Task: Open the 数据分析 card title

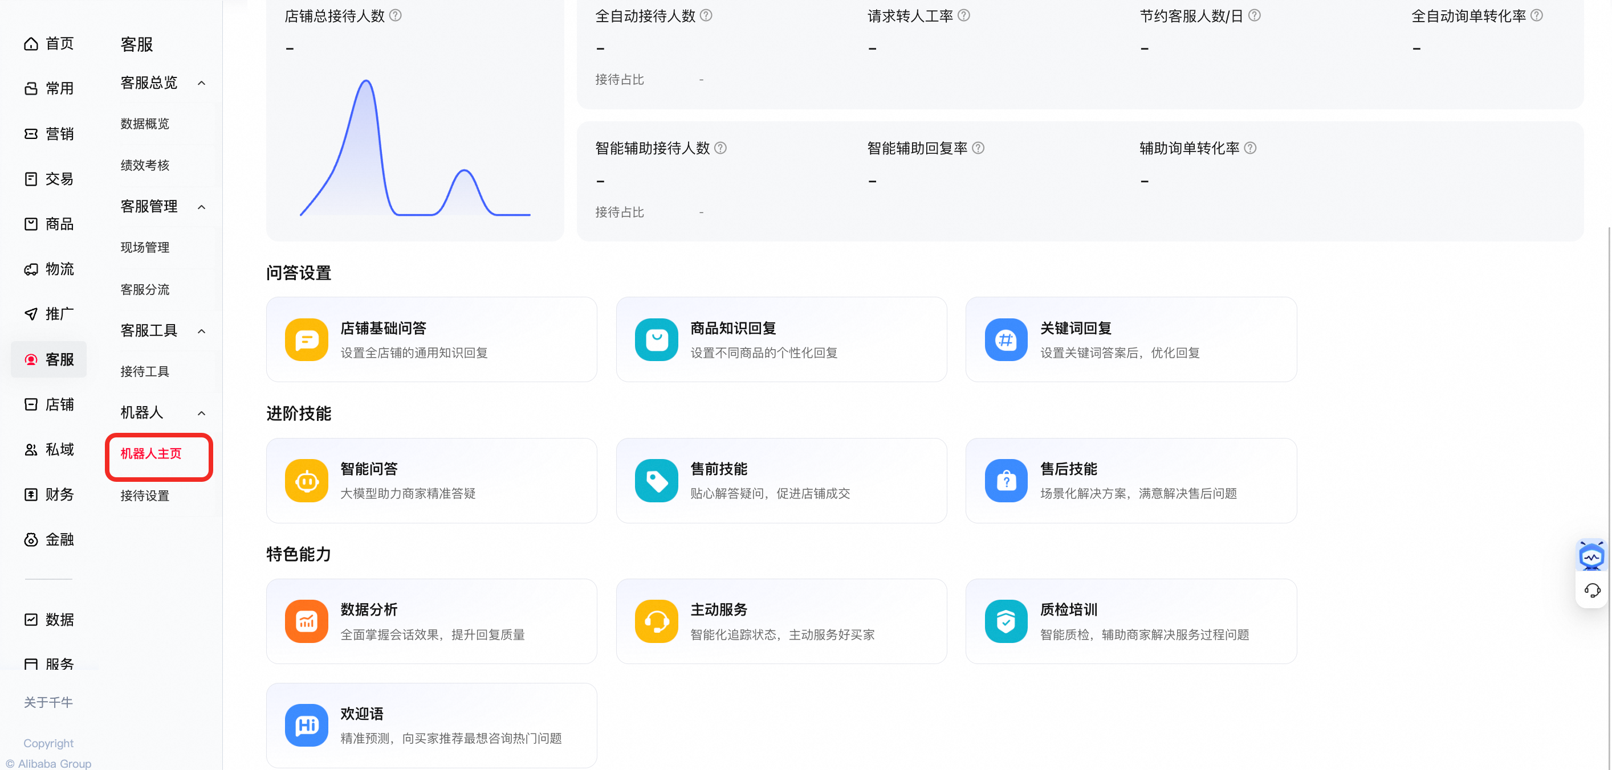Action: pos(369,609)
